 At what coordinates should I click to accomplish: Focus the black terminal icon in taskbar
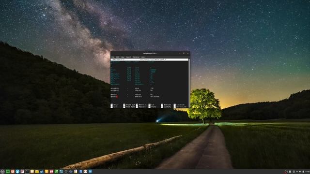tap(27, 172)
